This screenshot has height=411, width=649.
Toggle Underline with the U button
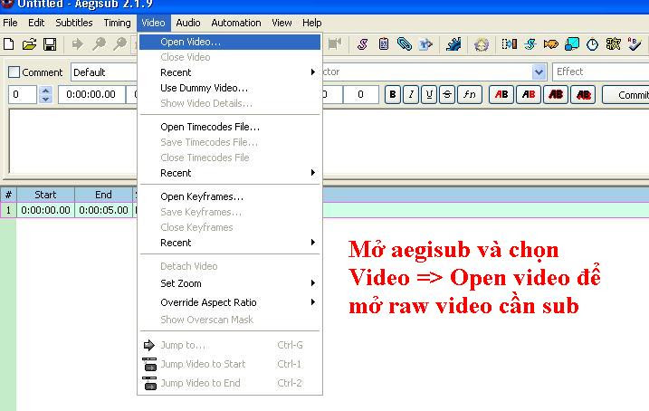pyautogui.click(x=429, y=94)
